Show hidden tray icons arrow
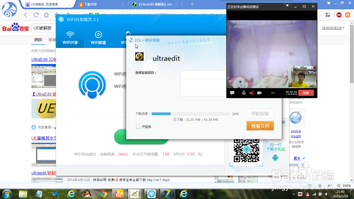This screenshot has height=199, width=354. point(293,194)
